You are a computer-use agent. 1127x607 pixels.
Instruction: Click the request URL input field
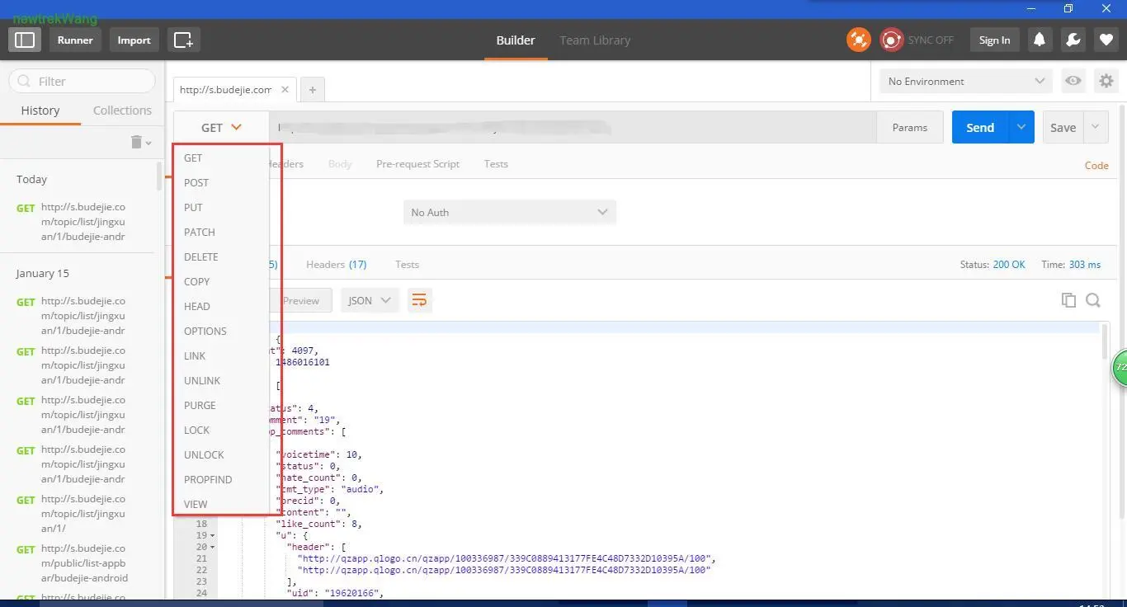point(573,127)
